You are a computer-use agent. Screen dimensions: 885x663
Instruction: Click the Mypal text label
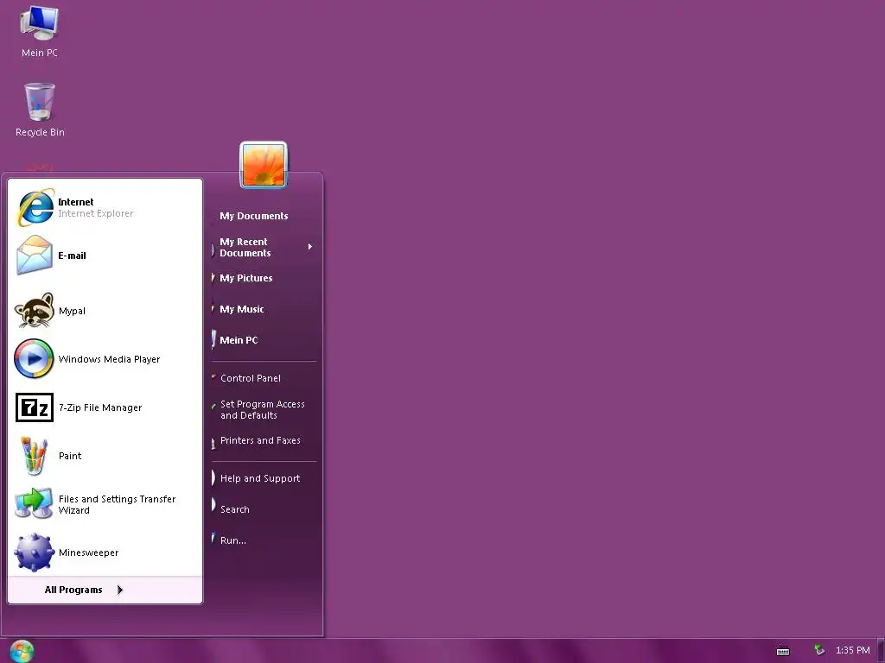72,311
